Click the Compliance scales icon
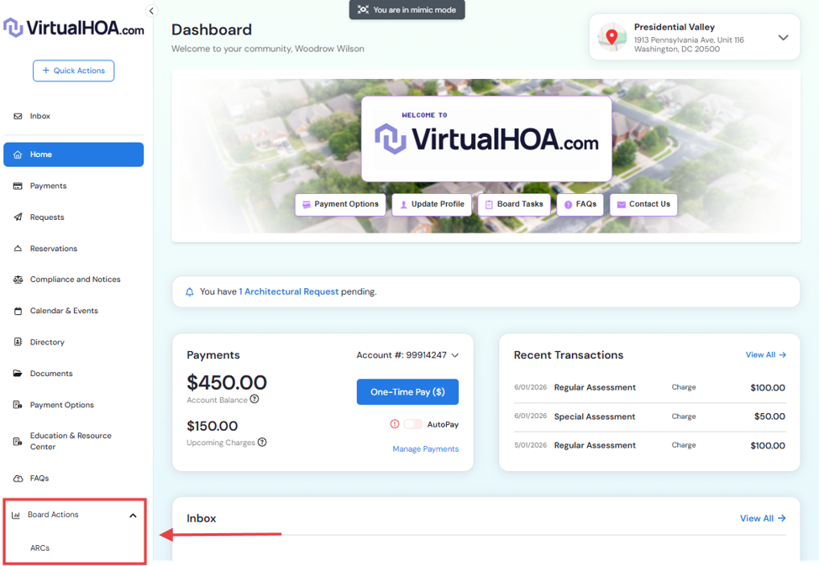The image size is (819, 566). (18, 280)
